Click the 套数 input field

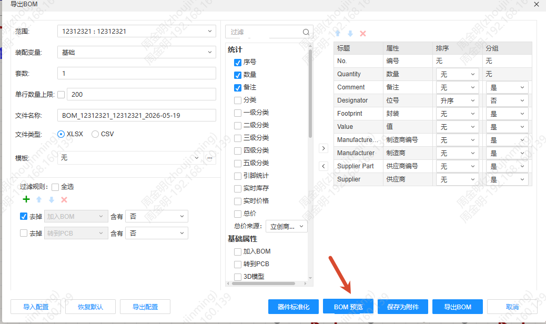coord(137,73)
